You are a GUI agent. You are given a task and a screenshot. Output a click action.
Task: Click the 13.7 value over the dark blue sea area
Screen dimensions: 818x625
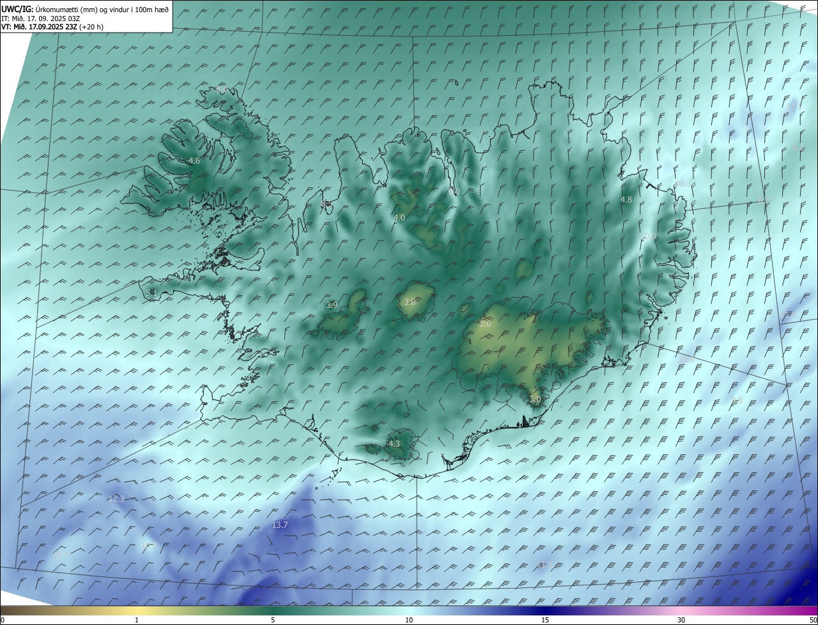[280, 525]
